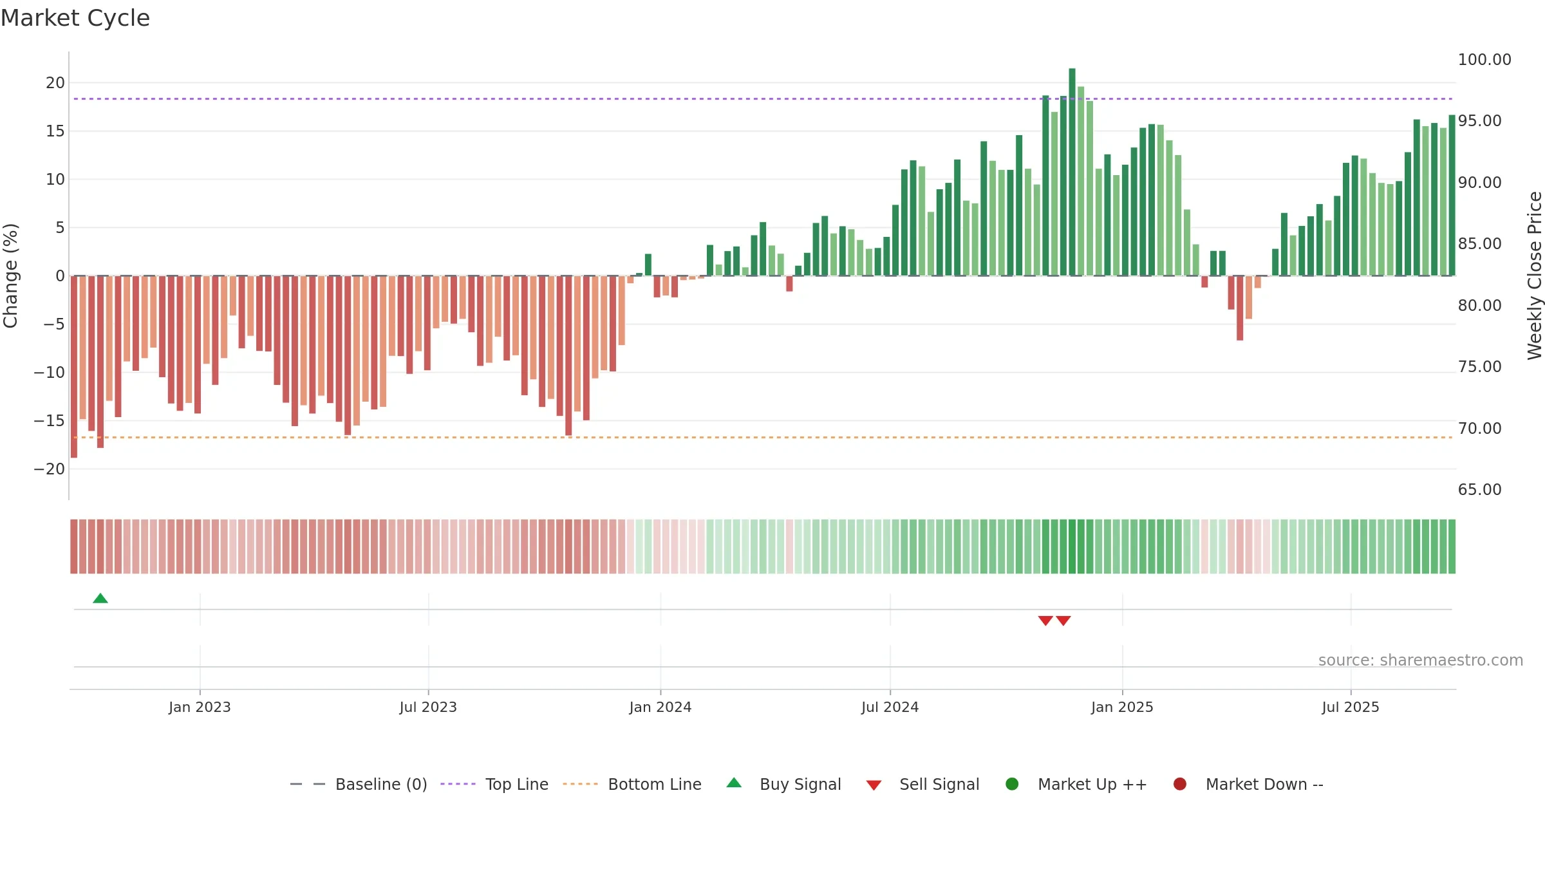Click the rightmost green bar of the chart

1452,195
